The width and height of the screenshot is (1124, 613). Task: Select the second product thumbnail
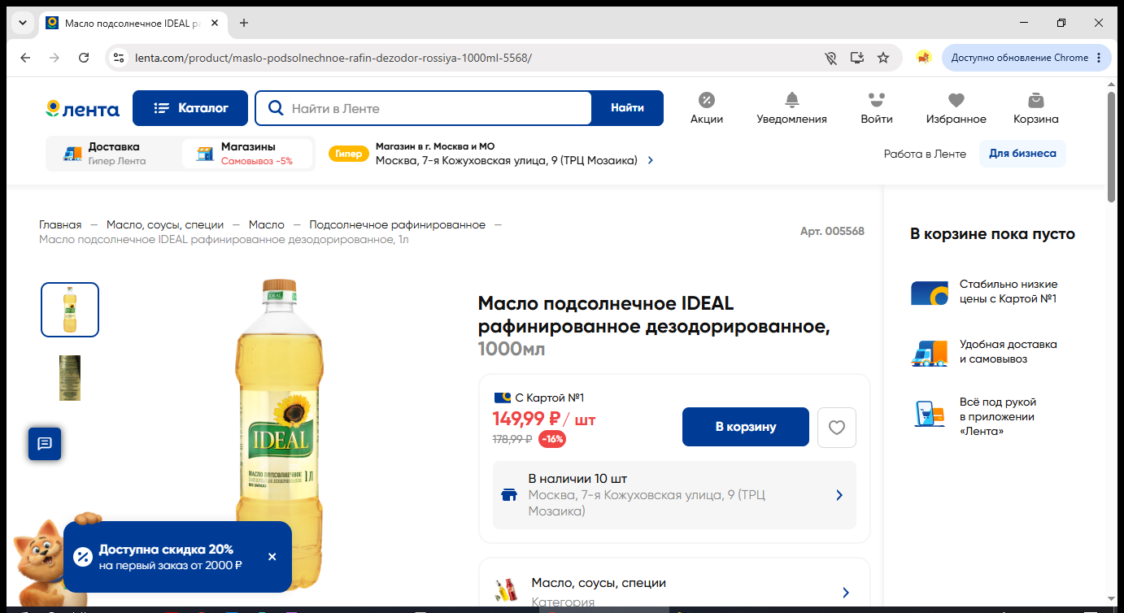click(70, 378)
